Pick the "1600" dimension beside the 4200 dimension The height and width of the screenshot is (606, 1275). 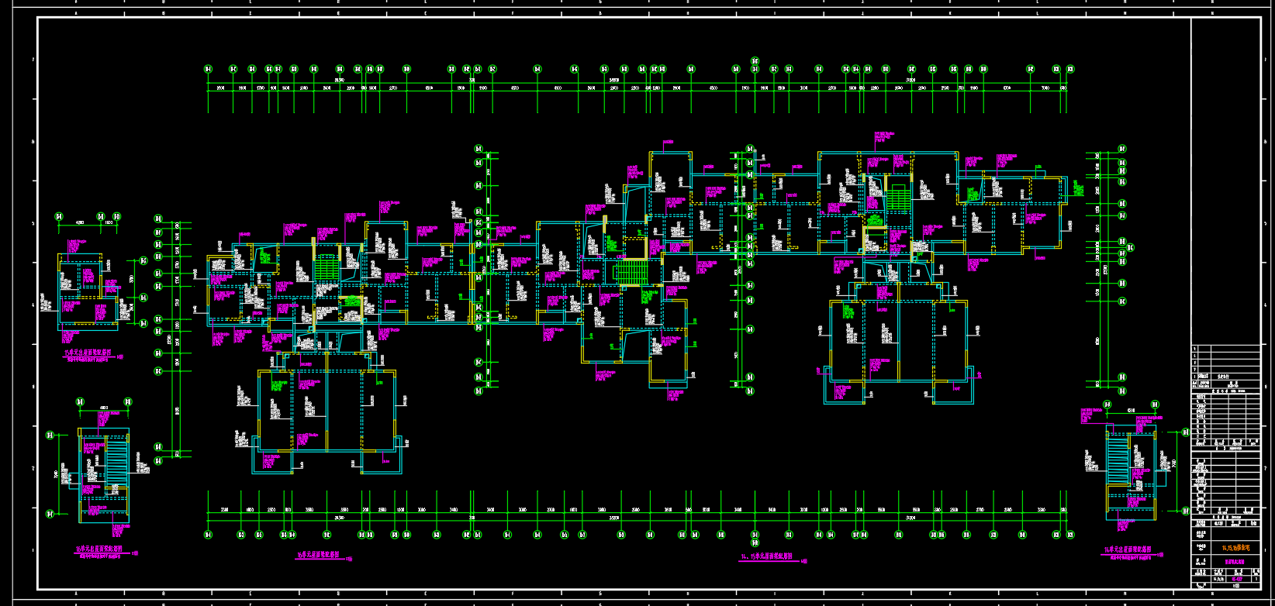[x=108, y=222]
